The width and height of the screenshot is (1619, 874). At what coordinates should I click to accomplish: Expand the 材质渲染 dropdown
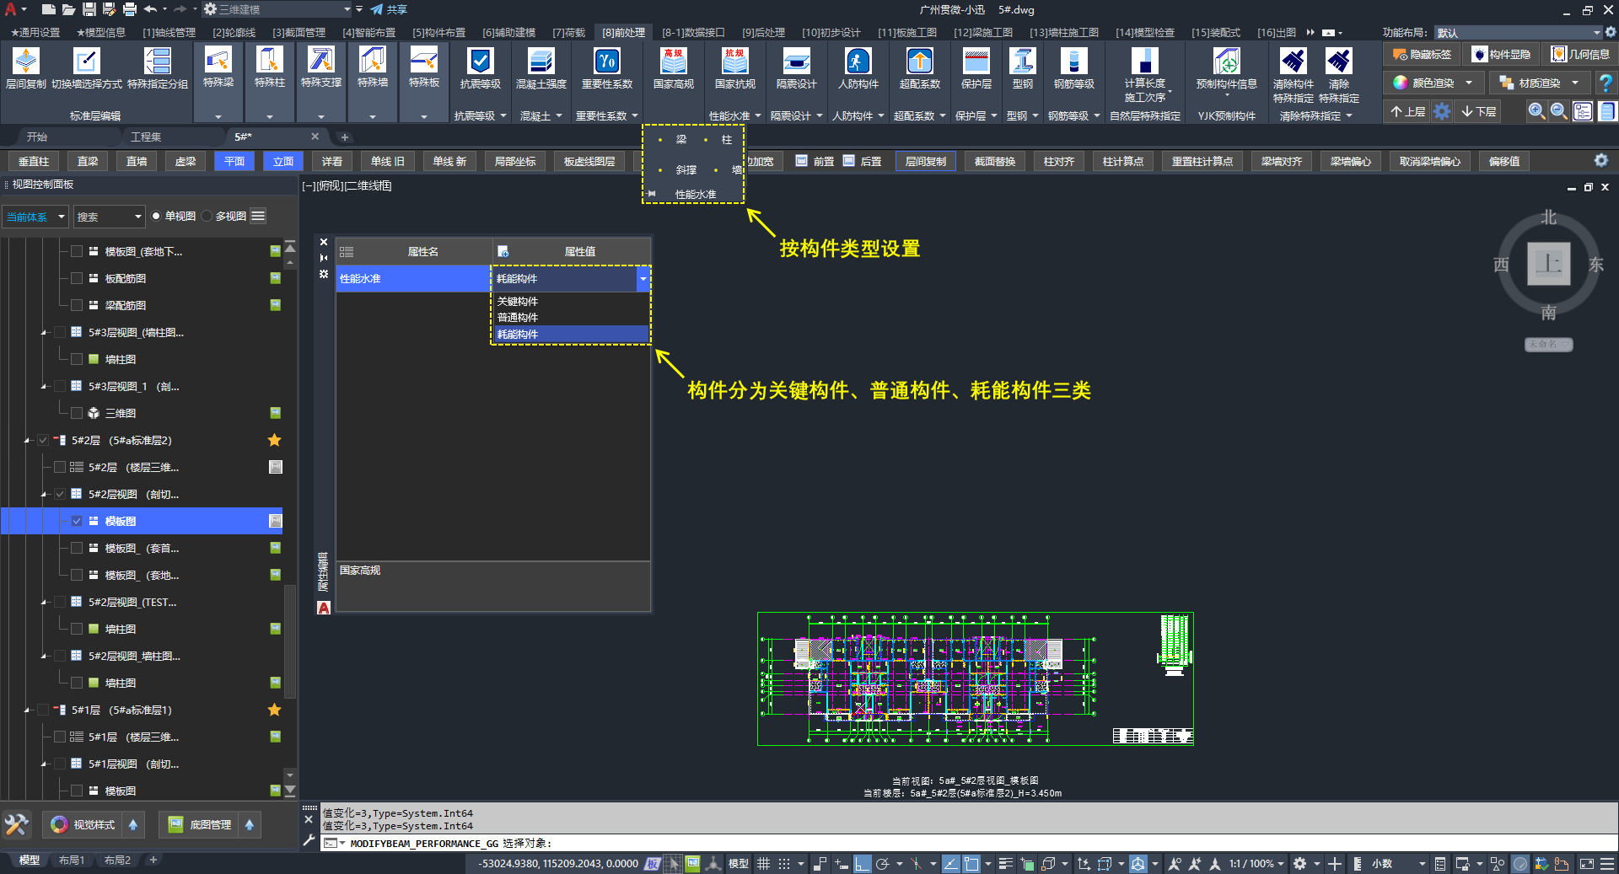tap(1575, 83)
